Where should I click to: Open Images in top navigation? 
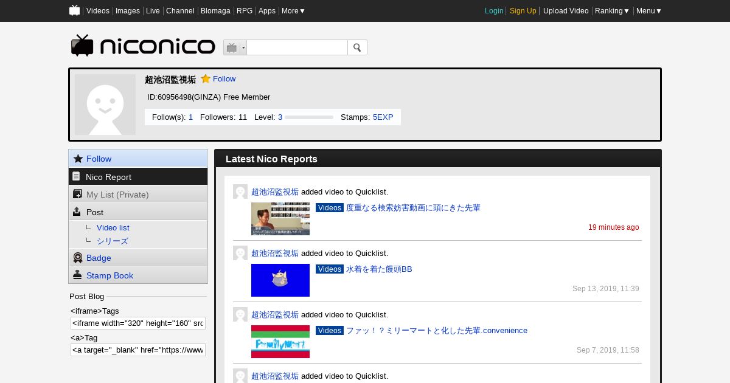[x=128, y=11]
